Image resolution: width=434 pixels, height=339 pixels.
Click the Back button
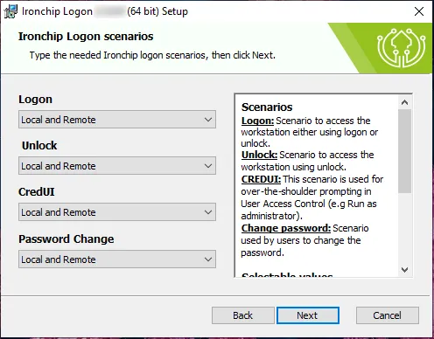[x=243, y=315]
